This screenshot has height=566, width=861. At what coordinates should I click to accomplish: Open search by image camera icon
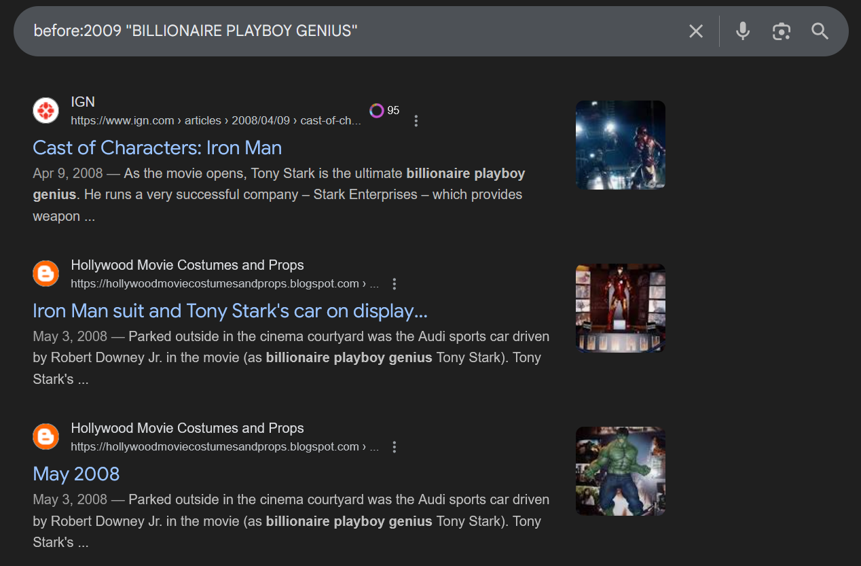(x=782, y=31)
